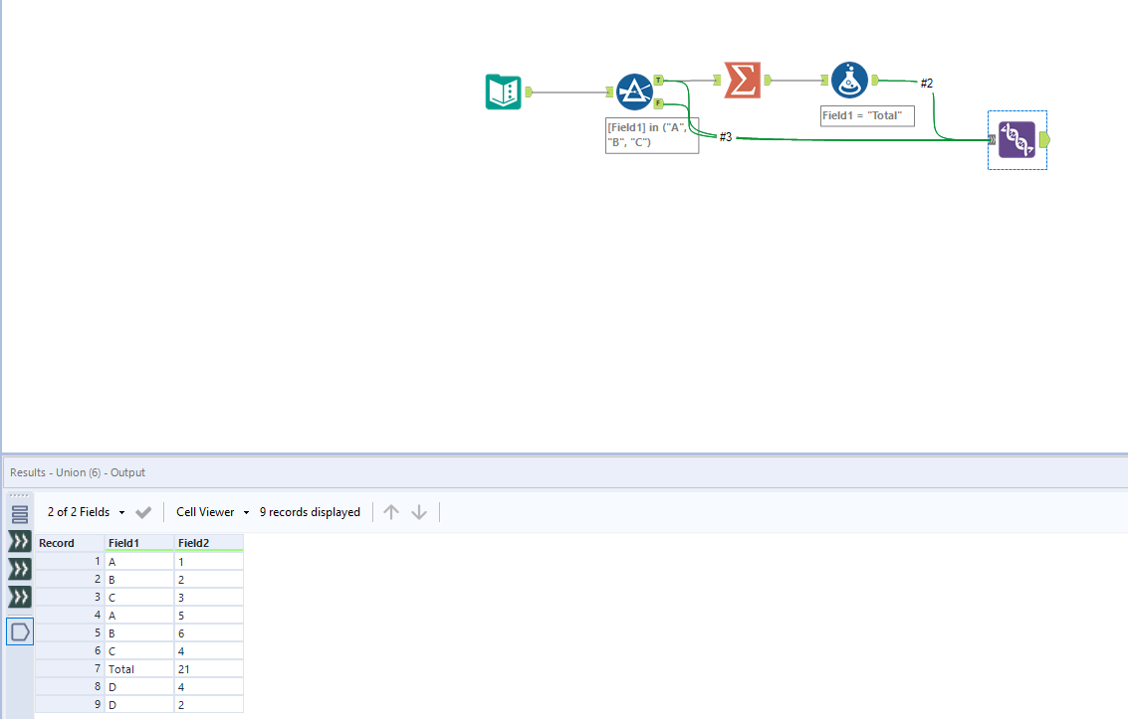1128x719 pixels.
Task: Select the Summarize tool with sigma icon
Action: coord(740,80)
